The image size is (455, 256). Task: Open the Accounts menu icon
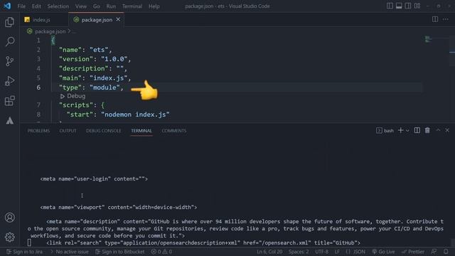click(9, 218)
